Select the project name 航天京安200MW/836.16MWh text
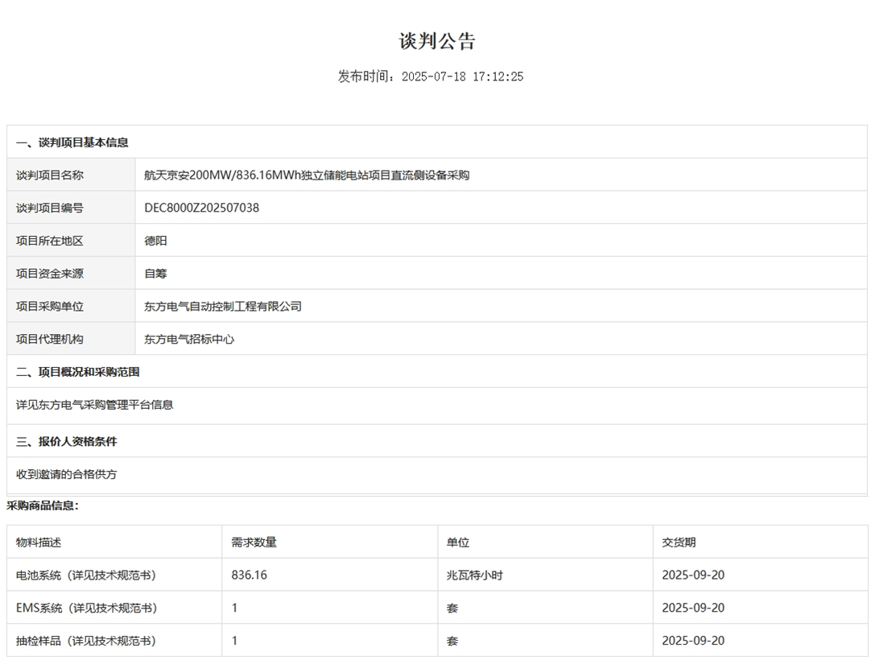Viewport: 871px width, 660px height. pos(222,175)
